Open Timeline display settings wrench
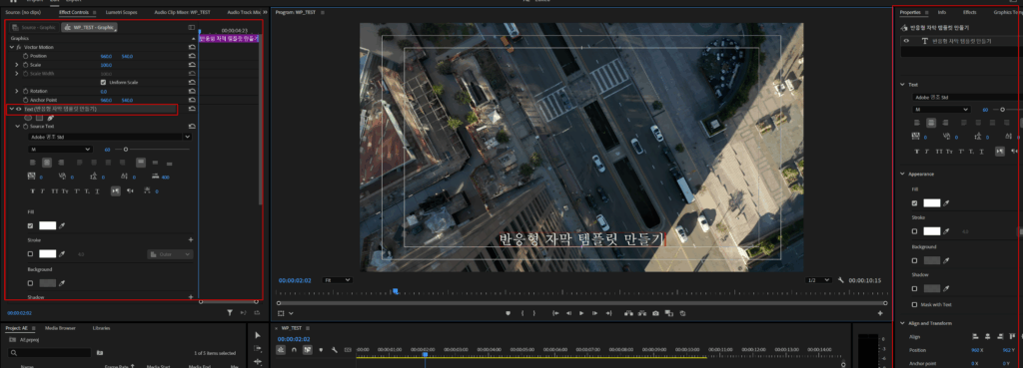This screenshot has width=1023, height=368. [x=334, y=350]
